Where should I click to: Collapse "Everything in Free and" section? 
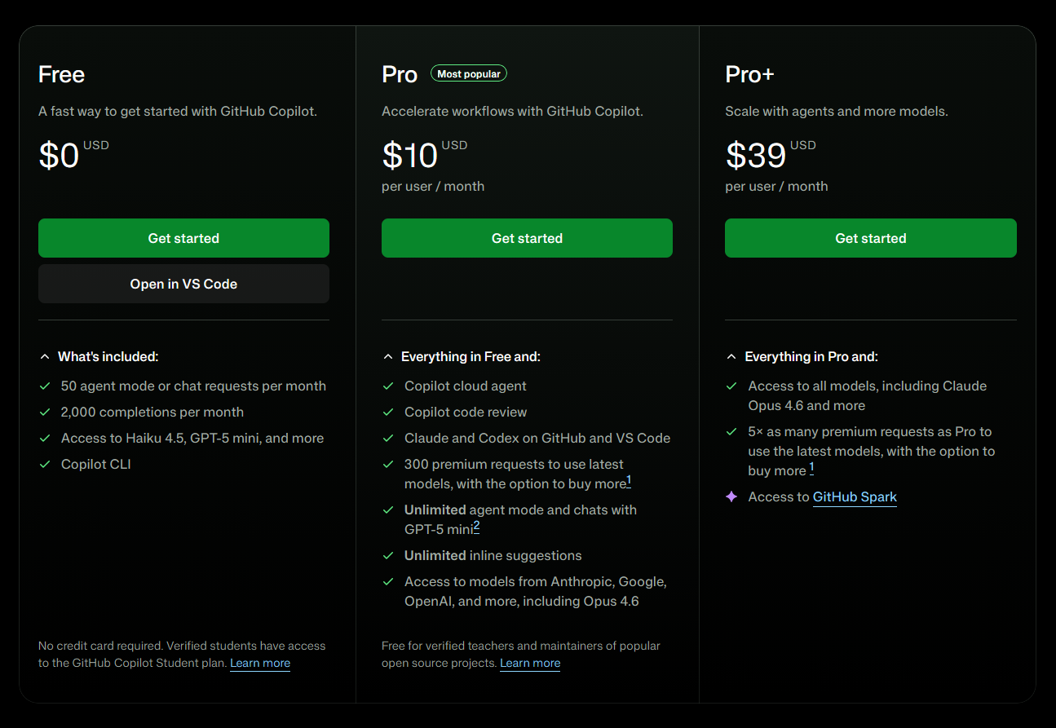(x=388, y=357)
